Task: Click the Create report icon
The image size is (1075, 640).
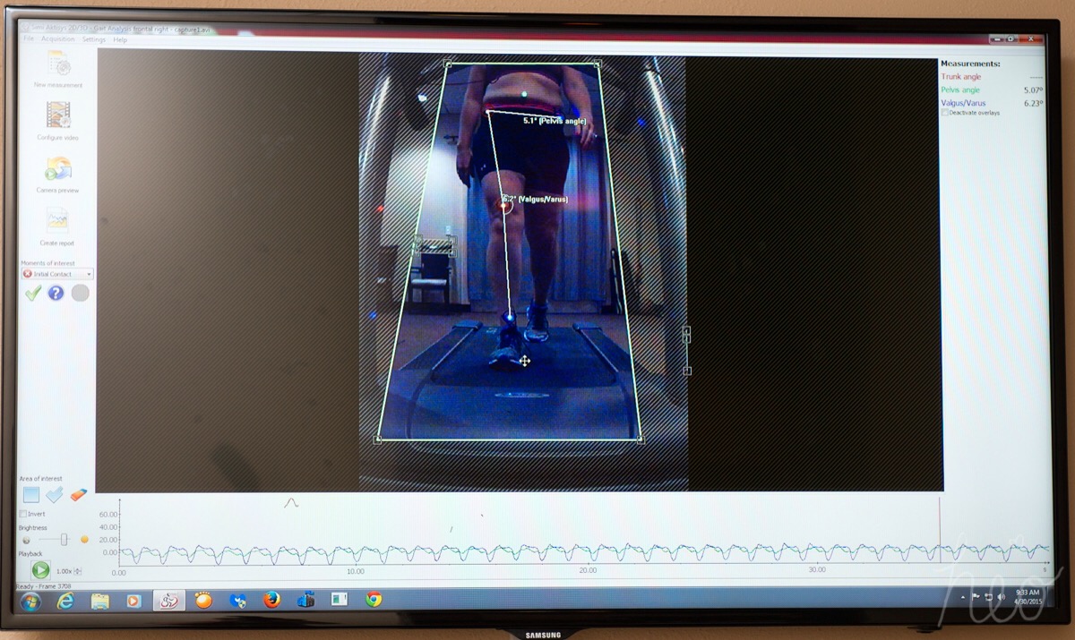Action: [x=57, y=220]
